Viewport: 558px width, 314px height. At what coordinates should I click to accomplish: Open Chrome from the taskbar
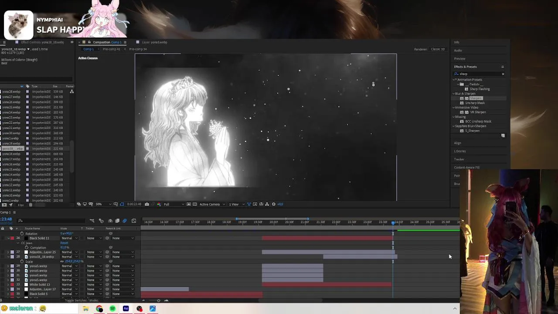99,309
